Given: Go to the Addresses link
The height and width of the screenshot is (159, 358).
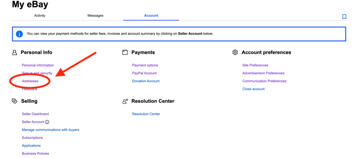Looking at the screenshot, I should pyautogui.click(x=30, y=81).
